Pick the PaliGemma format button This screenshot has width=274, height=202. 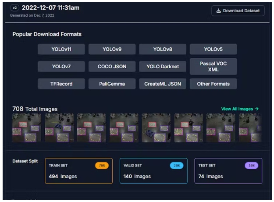pos(112,84)
